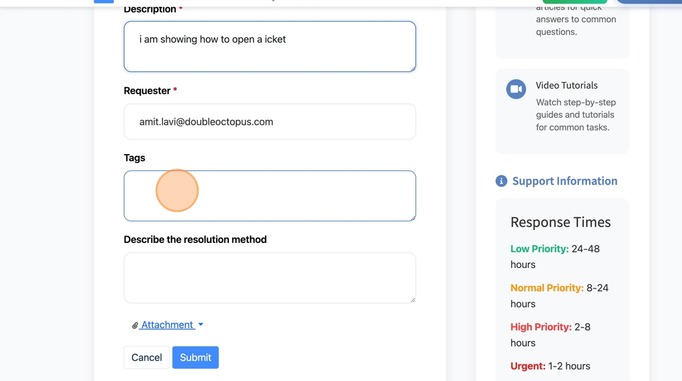Viewport: 682px width, 381px height.
Task: Expand the Attachment dropdown caret
Action: 201,325
